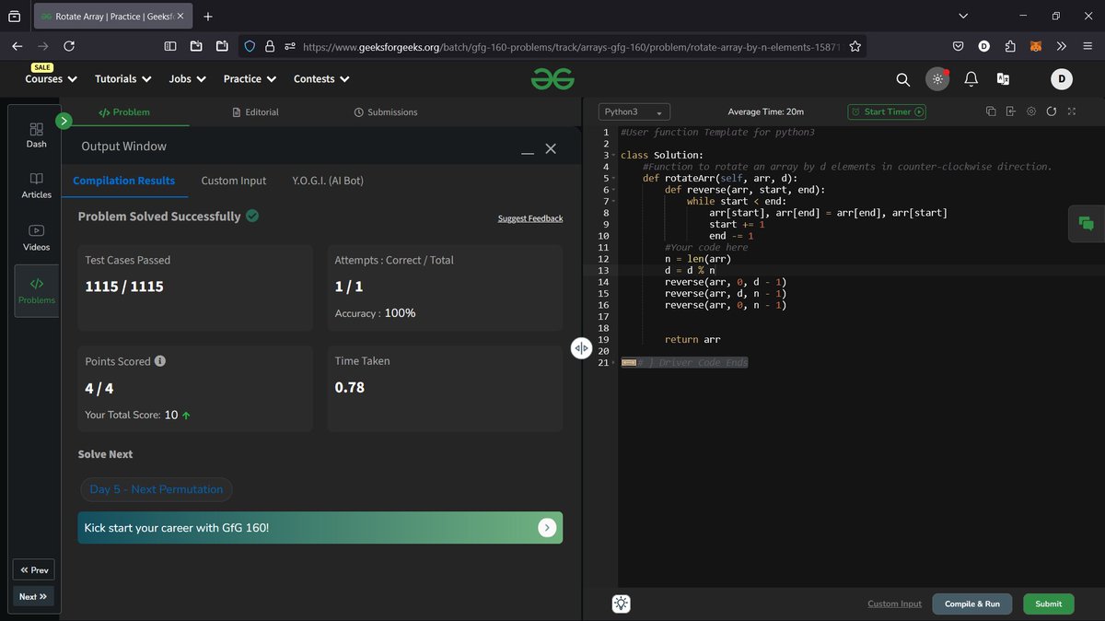
Task: Submit the solution with Submit button
Action: 1049,603
